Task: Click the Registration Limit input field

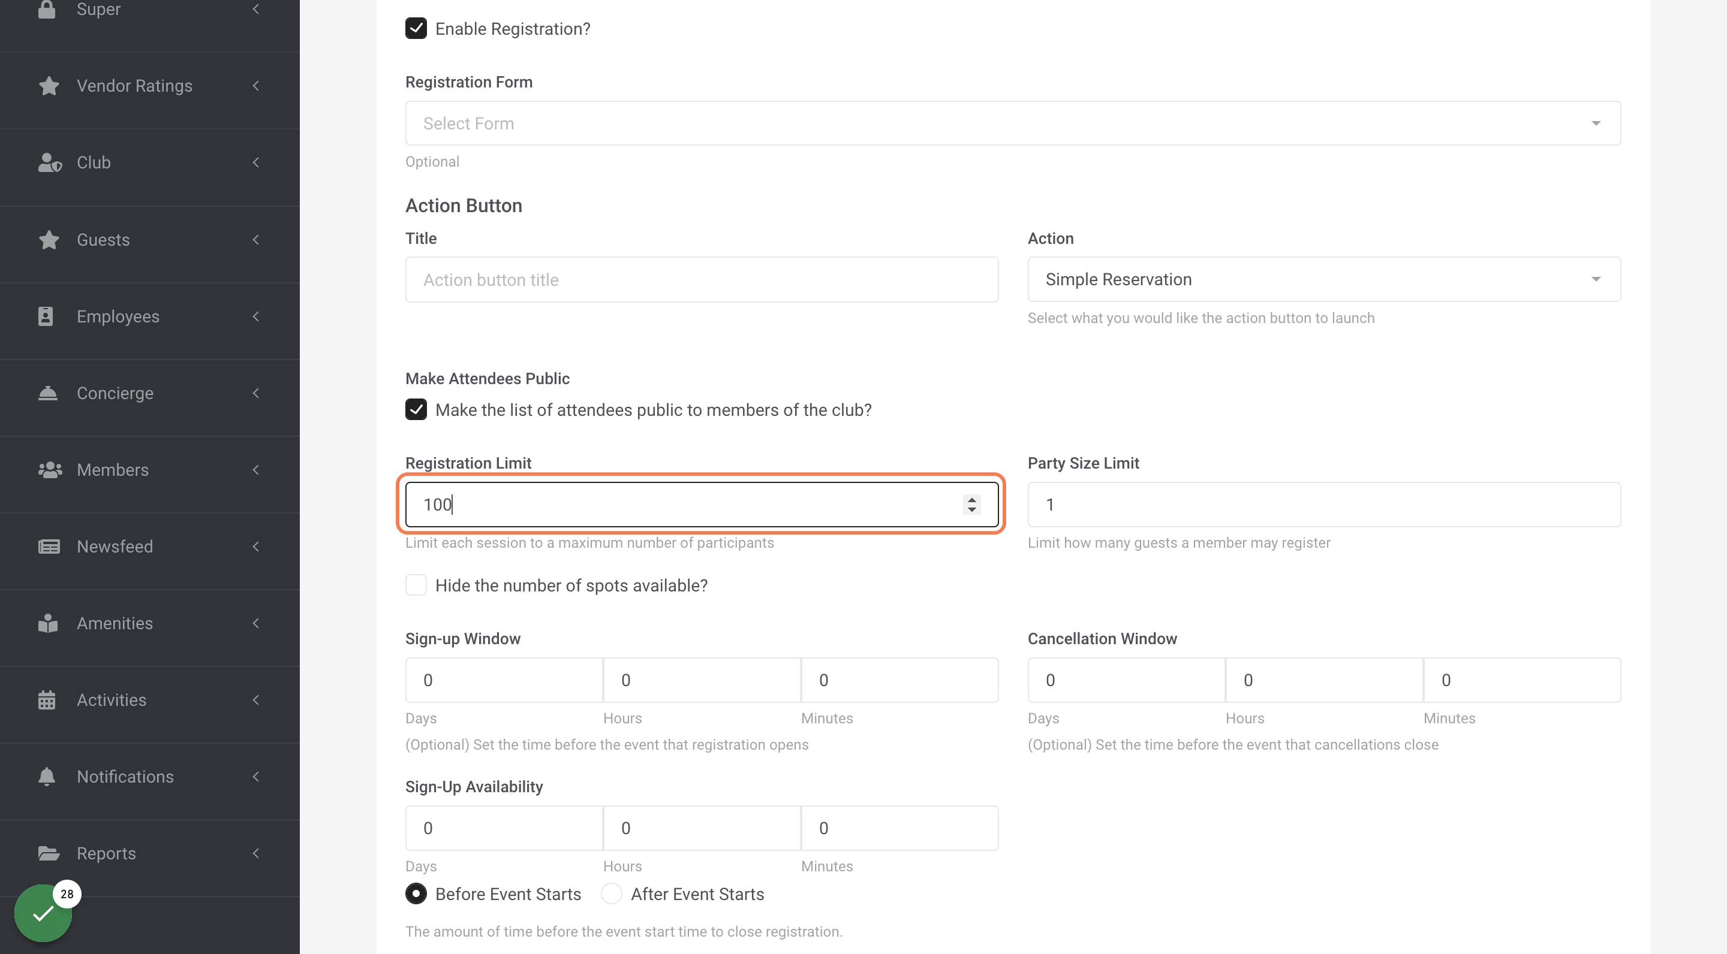Action: [x=702, y=505]
